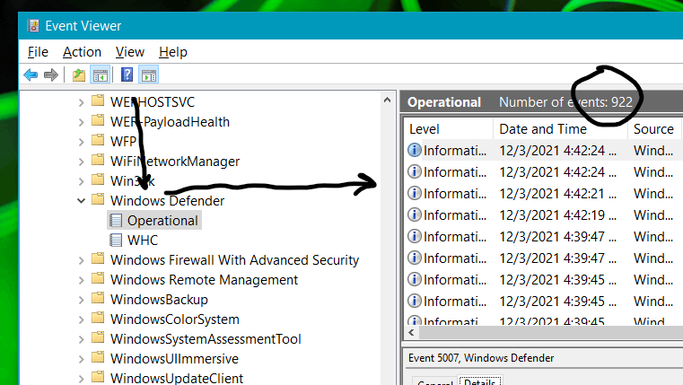This screenshot has width=683, height=385.
Task: Expand the WindowsUpdateClient tree node
Action: (81, 378)
